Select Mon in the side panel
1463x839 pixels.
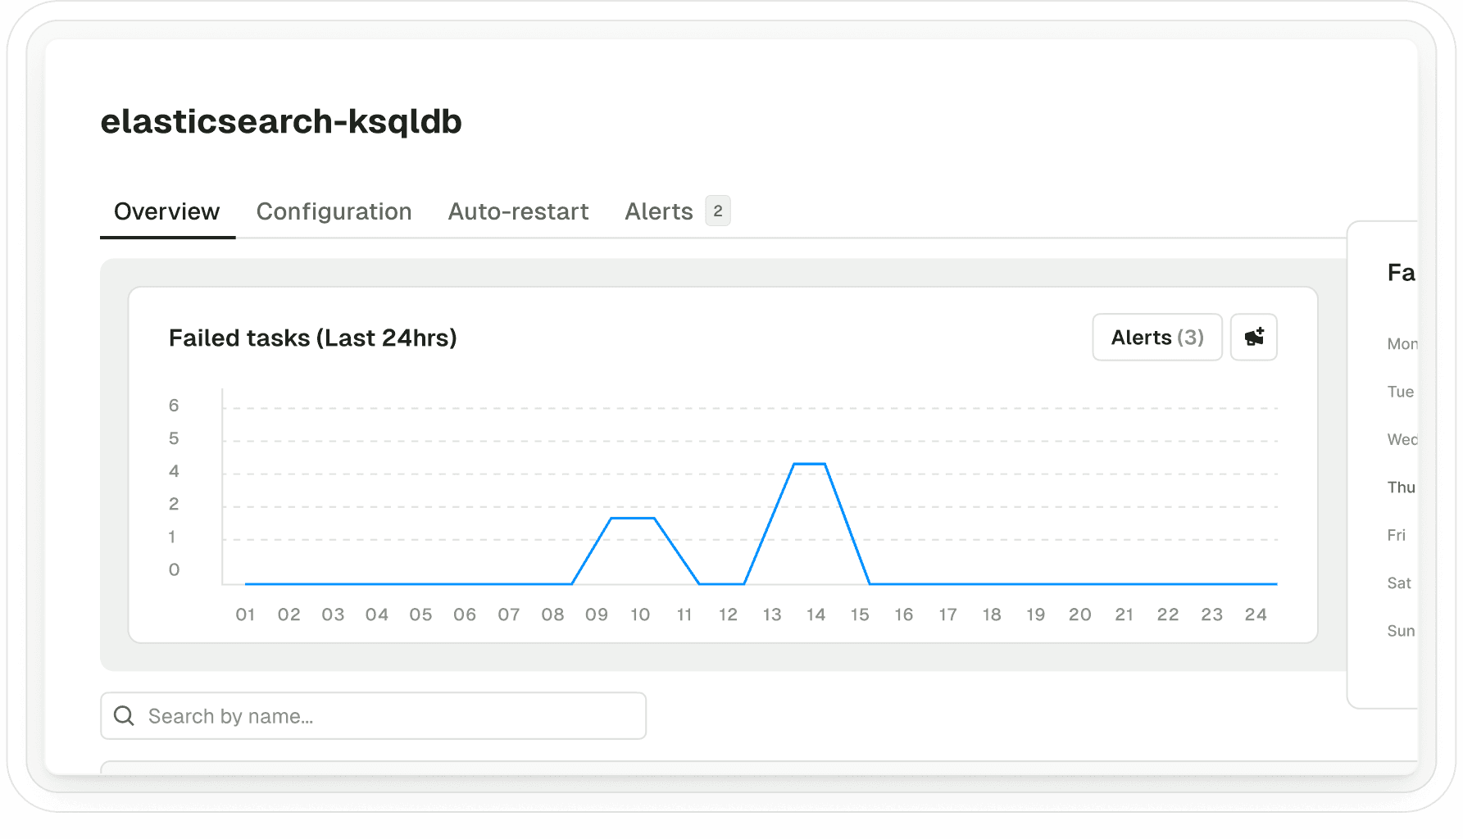pos(1402,344)
